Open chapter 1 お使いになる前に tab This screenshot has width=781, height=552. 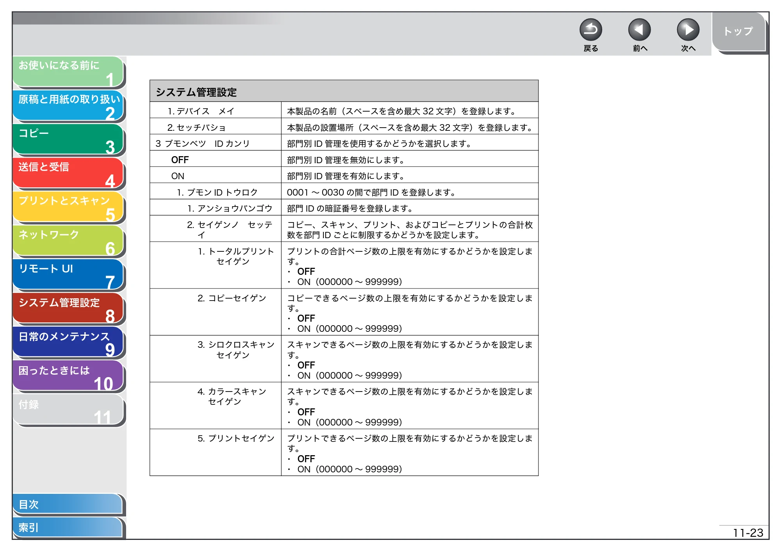[x=68, y=71]
